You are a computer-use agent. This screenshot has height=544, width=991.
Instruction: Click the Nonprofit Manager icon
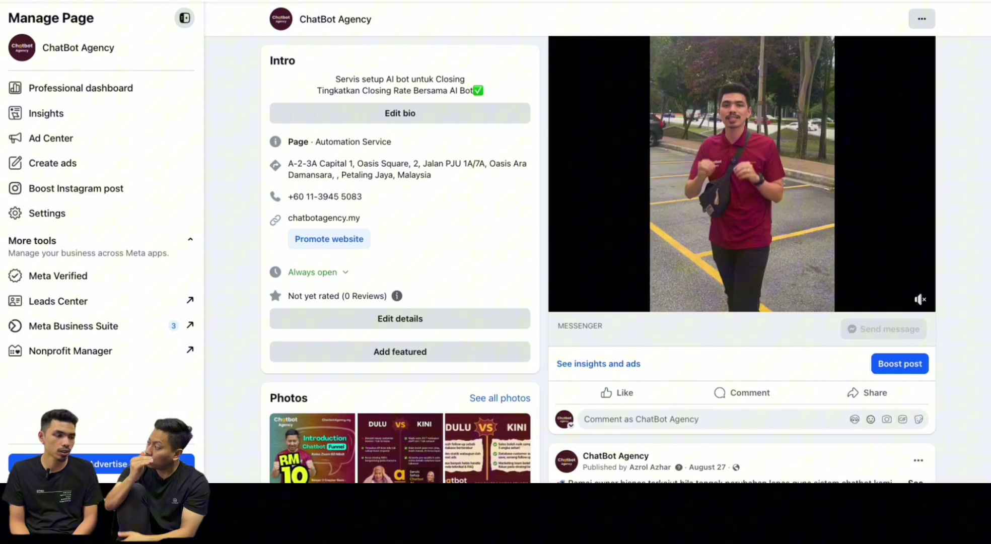(15, 351)
